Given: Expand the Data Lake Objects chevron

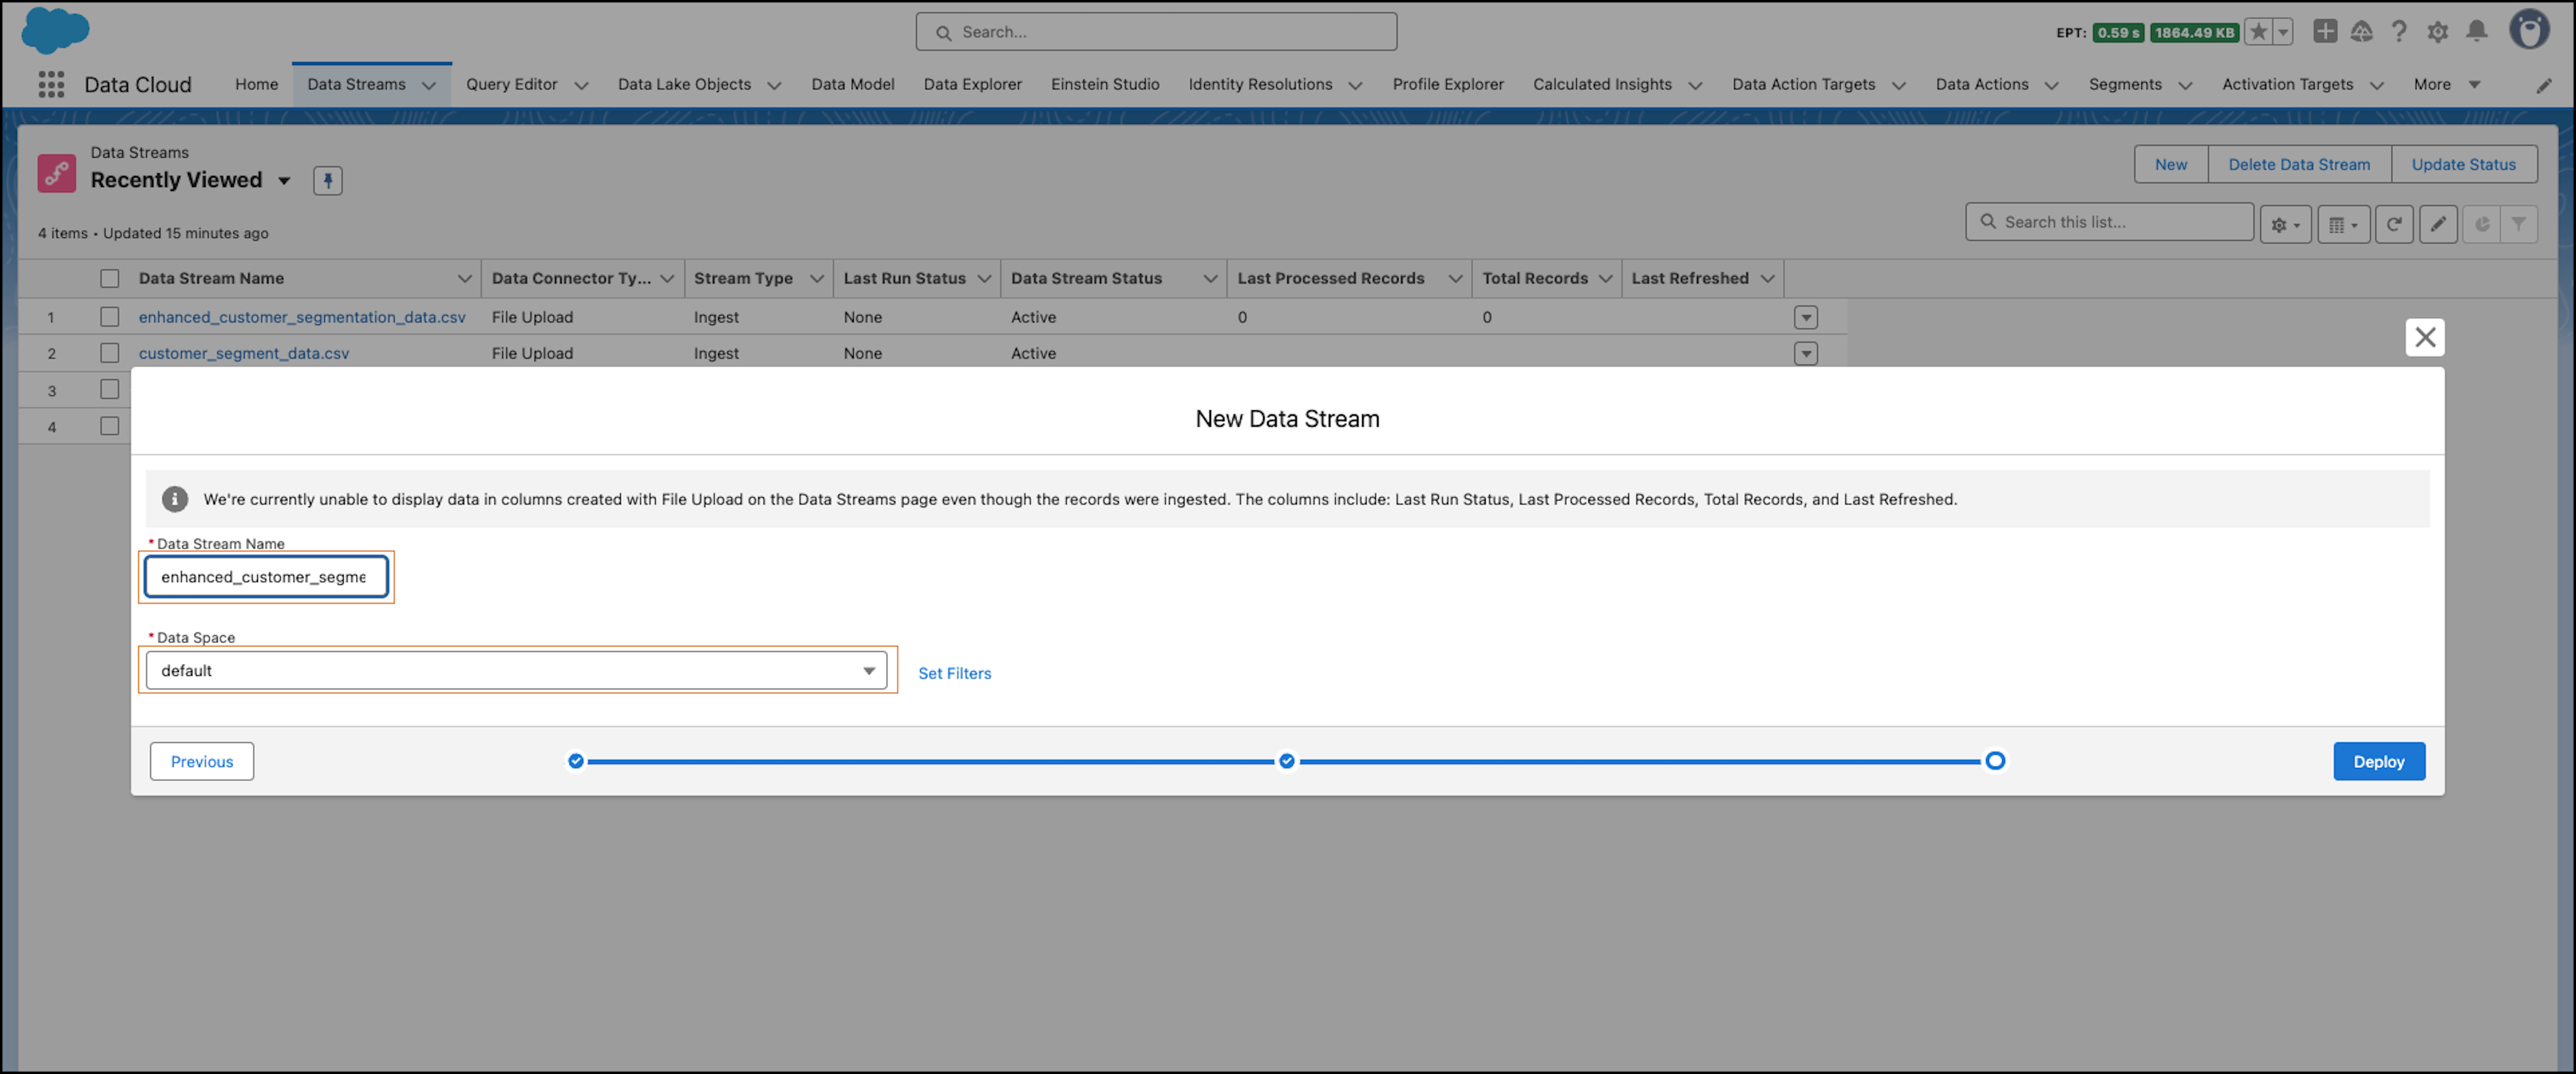Looking at the screenshot, I should click(x=774, y=86).
